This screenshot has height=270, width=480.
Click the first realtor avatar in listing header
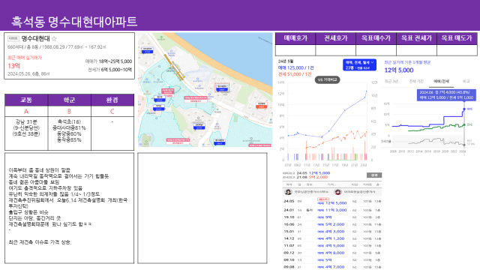(x=288, y=192)
